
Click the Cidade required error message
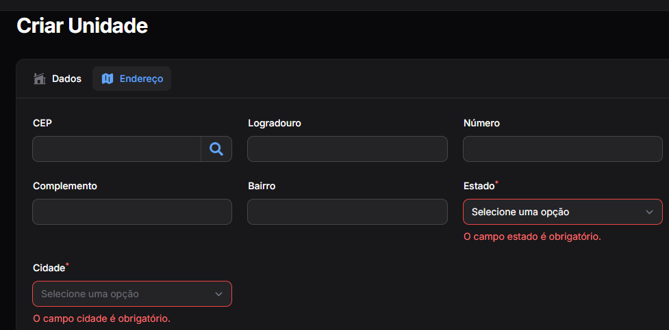click(x=101, y=318)
